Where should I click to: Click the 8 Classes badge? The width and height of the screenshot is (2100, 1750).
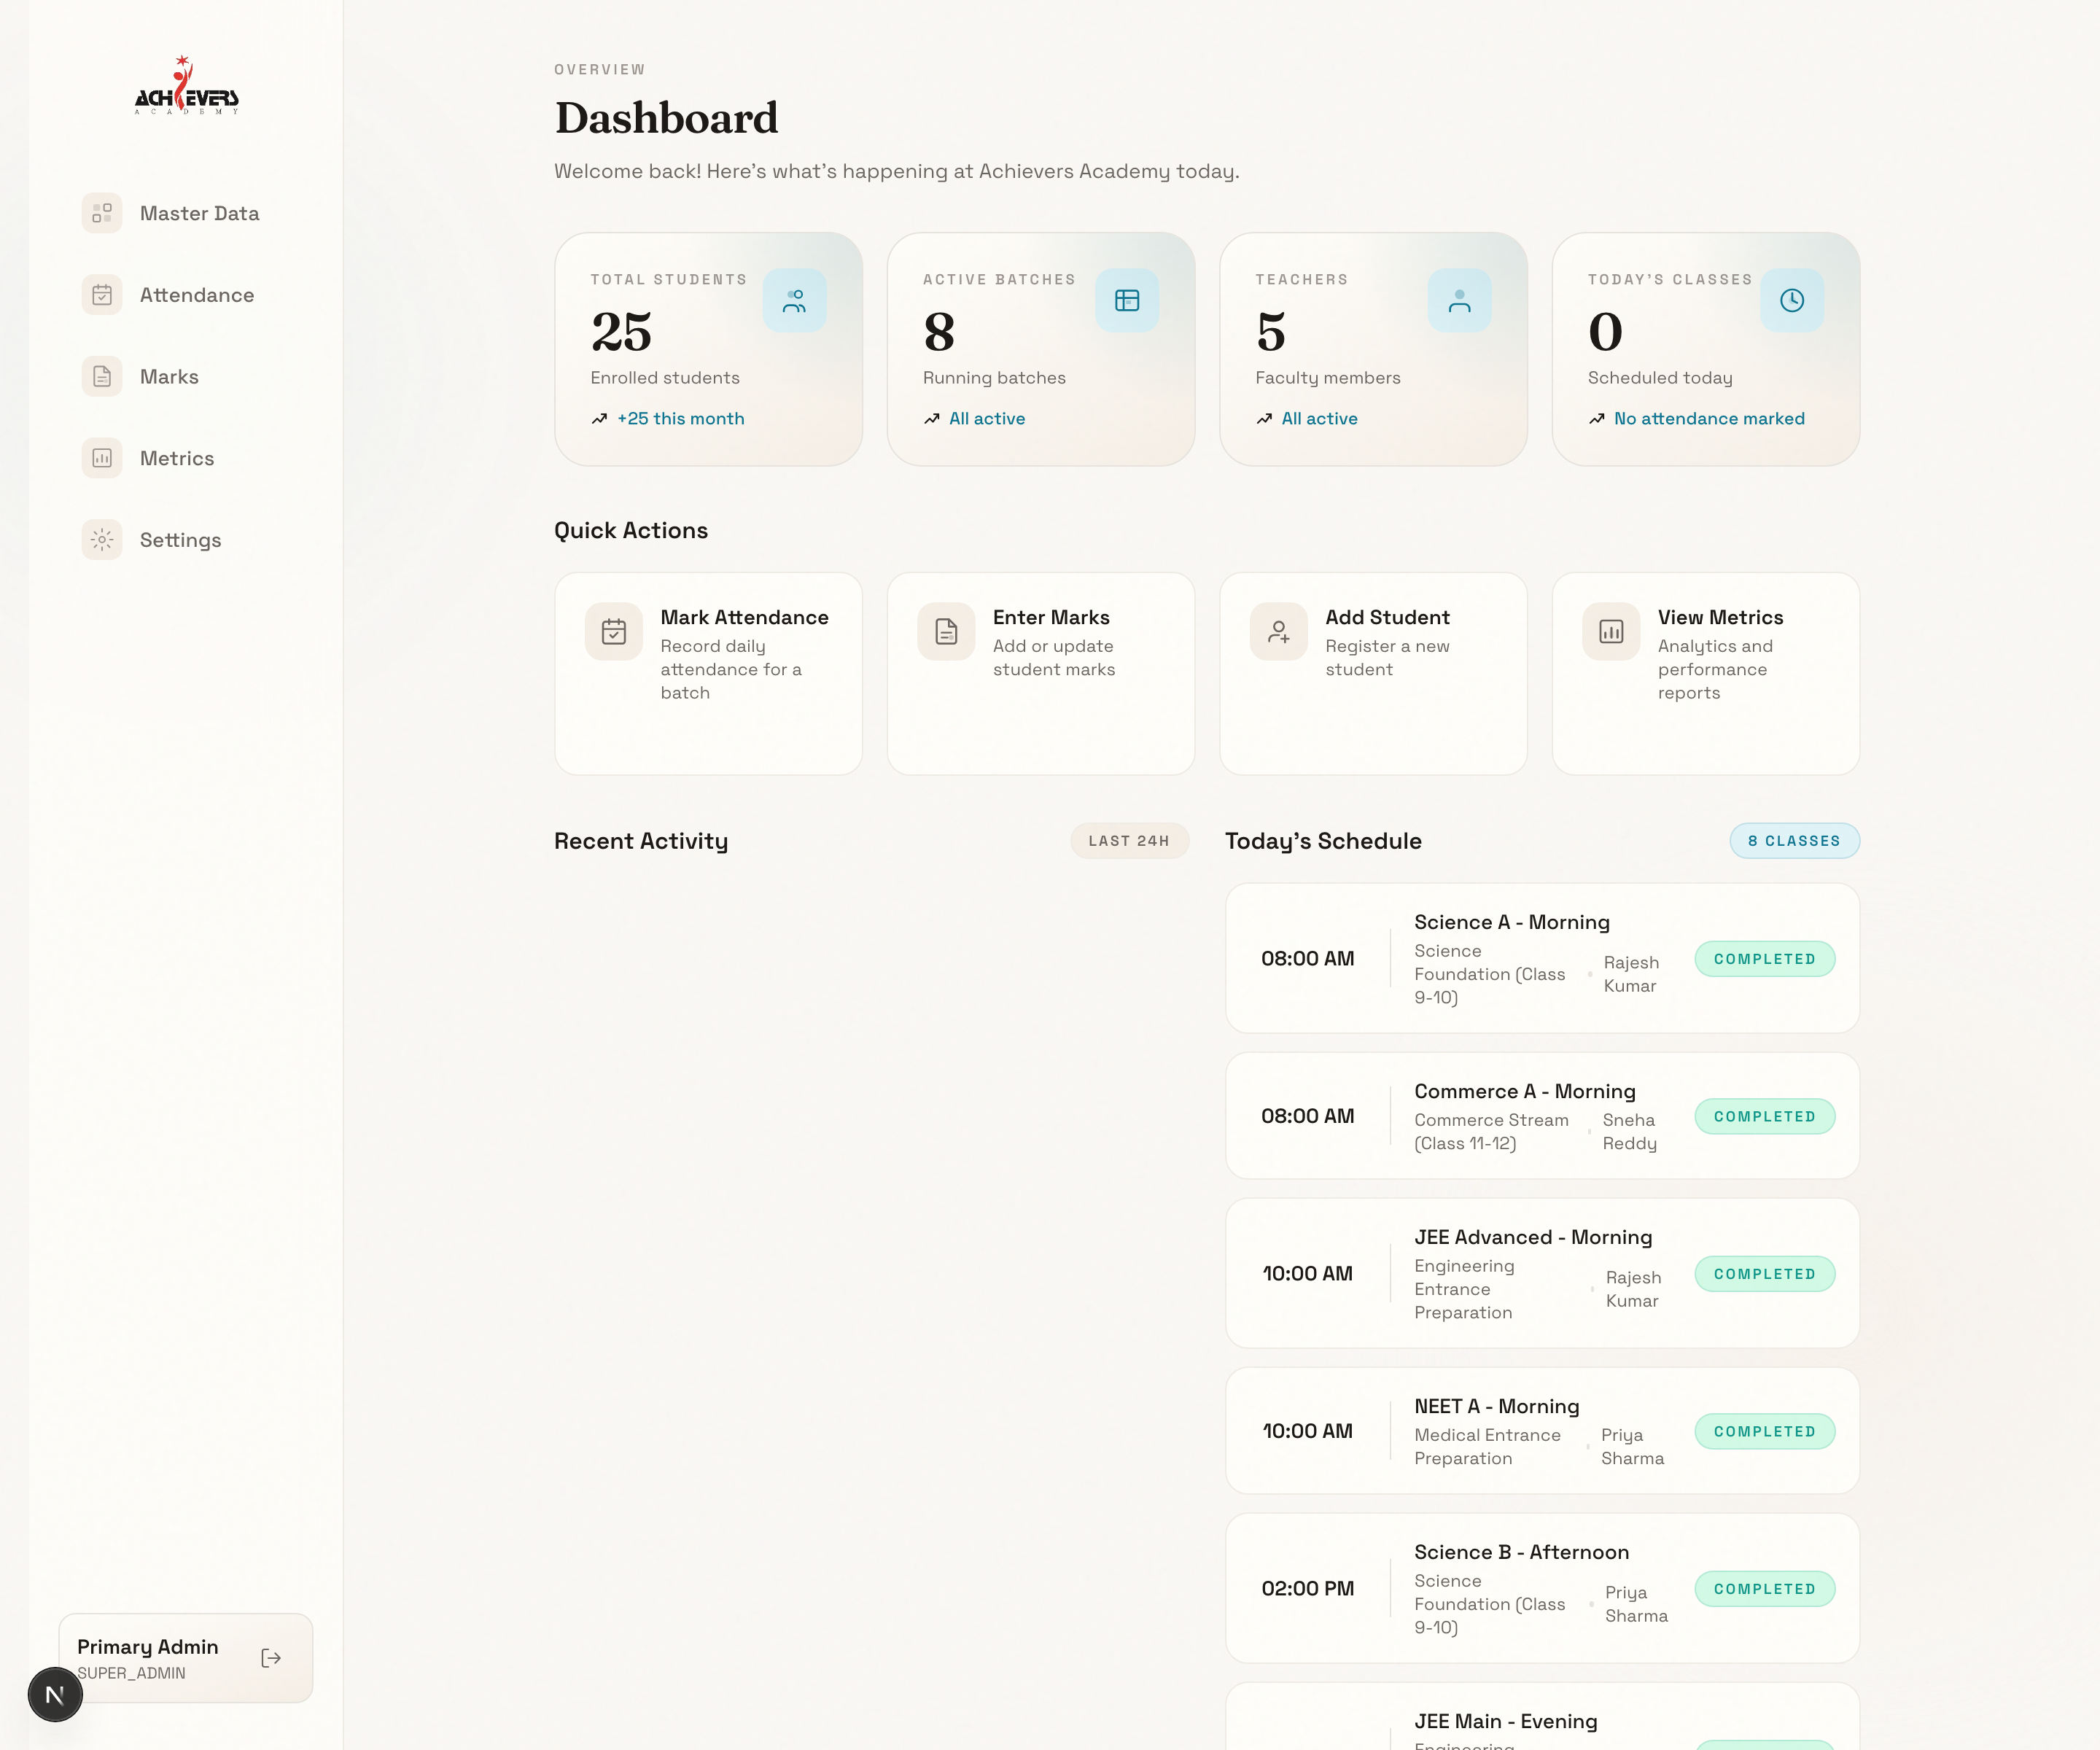(x=1794, y=841)
